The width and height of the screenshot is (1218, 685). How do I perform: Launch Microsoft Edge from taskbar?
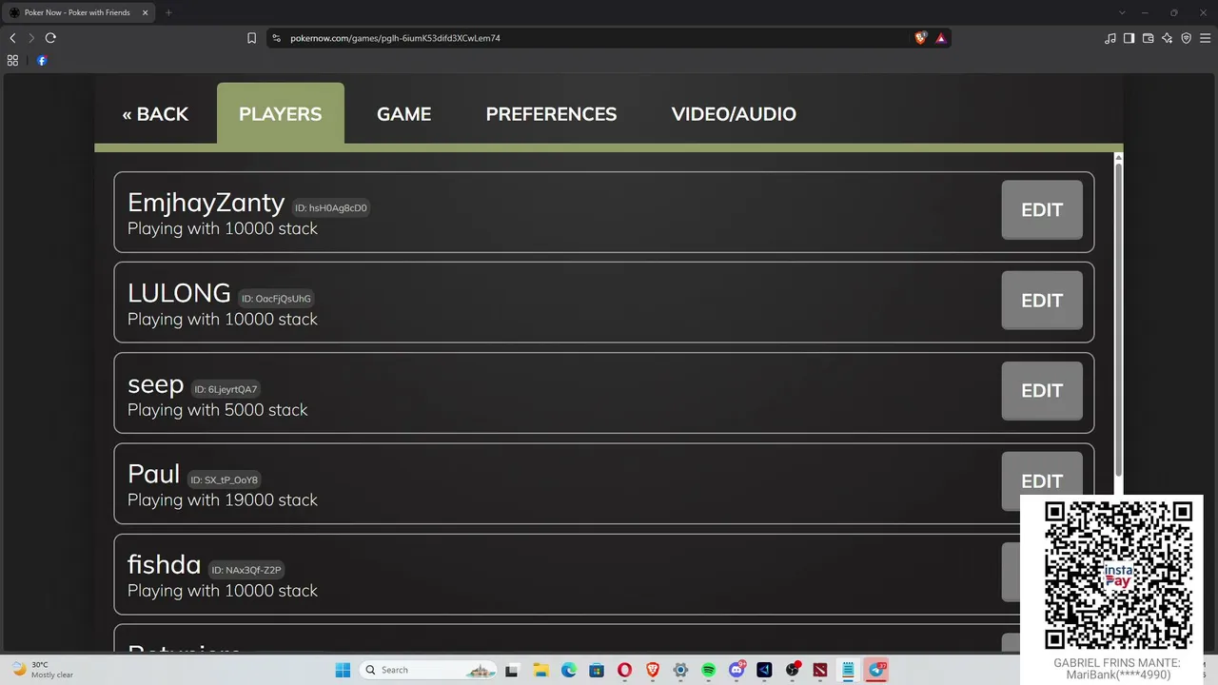click(x=568, y=670)
